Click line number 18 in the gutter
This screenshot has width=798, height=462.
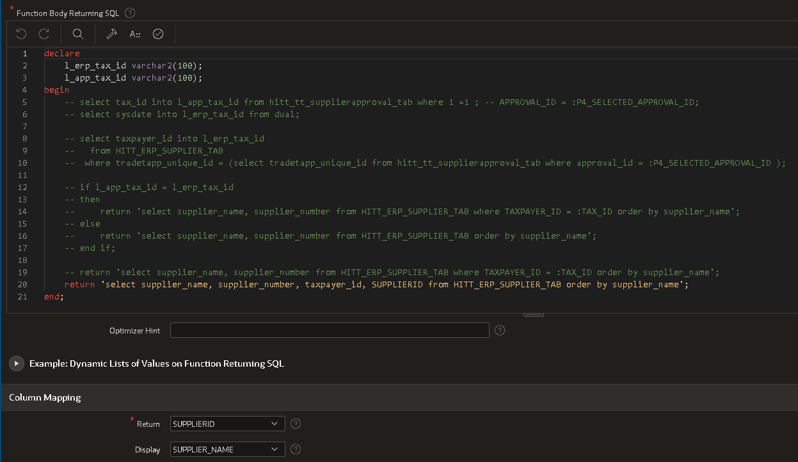click(x=23, y=260)
